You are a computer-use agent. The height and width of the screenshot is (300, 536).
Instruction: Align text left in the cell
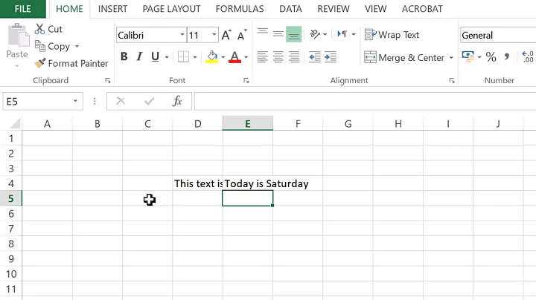point(263,57)
